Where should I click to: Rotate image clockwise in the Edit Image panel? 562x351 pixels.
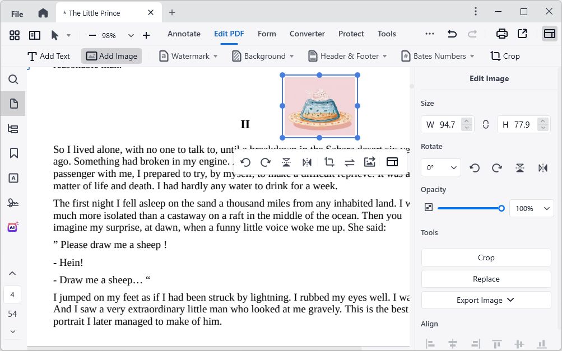pos(496,168)
